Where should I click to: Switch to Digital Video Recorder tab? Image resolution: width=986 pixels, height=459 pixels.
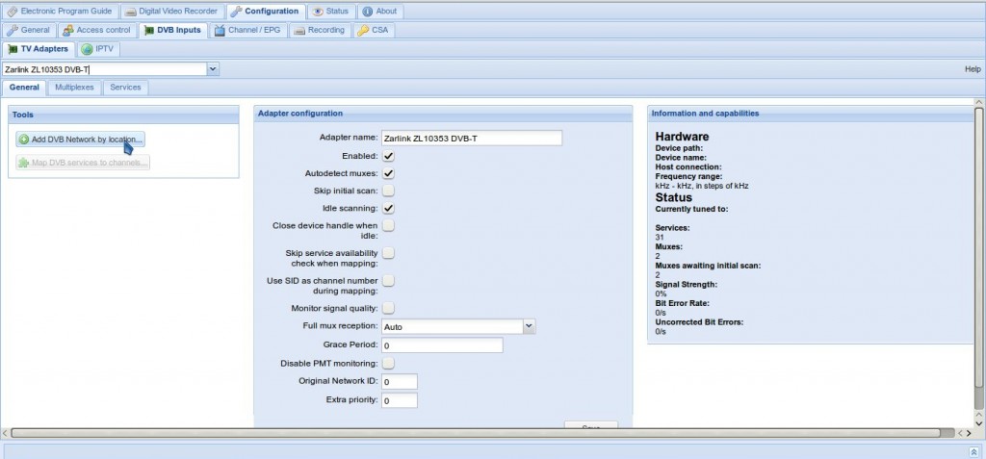172,12
